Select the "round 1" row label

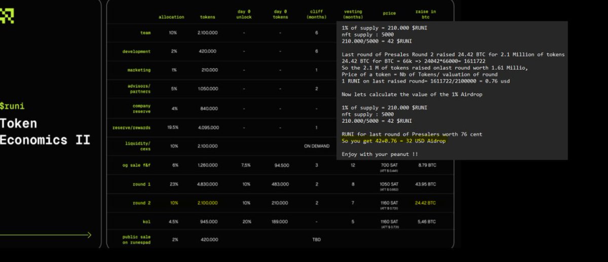142,184
